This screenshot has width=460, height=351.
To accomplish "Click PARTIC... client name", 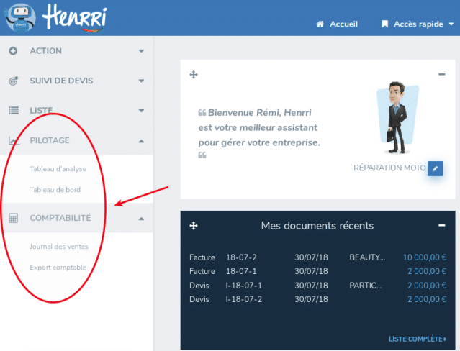I will click(x=365, y=286).
